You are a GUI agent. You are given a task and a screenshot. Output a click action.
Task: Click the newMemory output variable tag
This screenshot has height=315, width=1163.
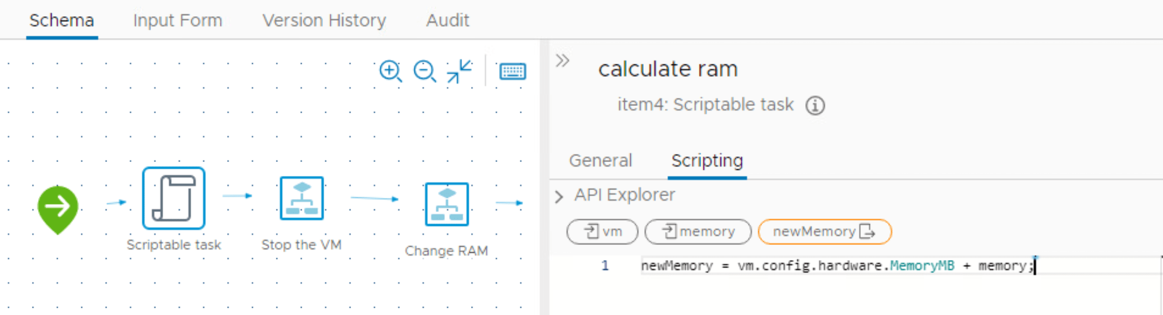point(824,231)
